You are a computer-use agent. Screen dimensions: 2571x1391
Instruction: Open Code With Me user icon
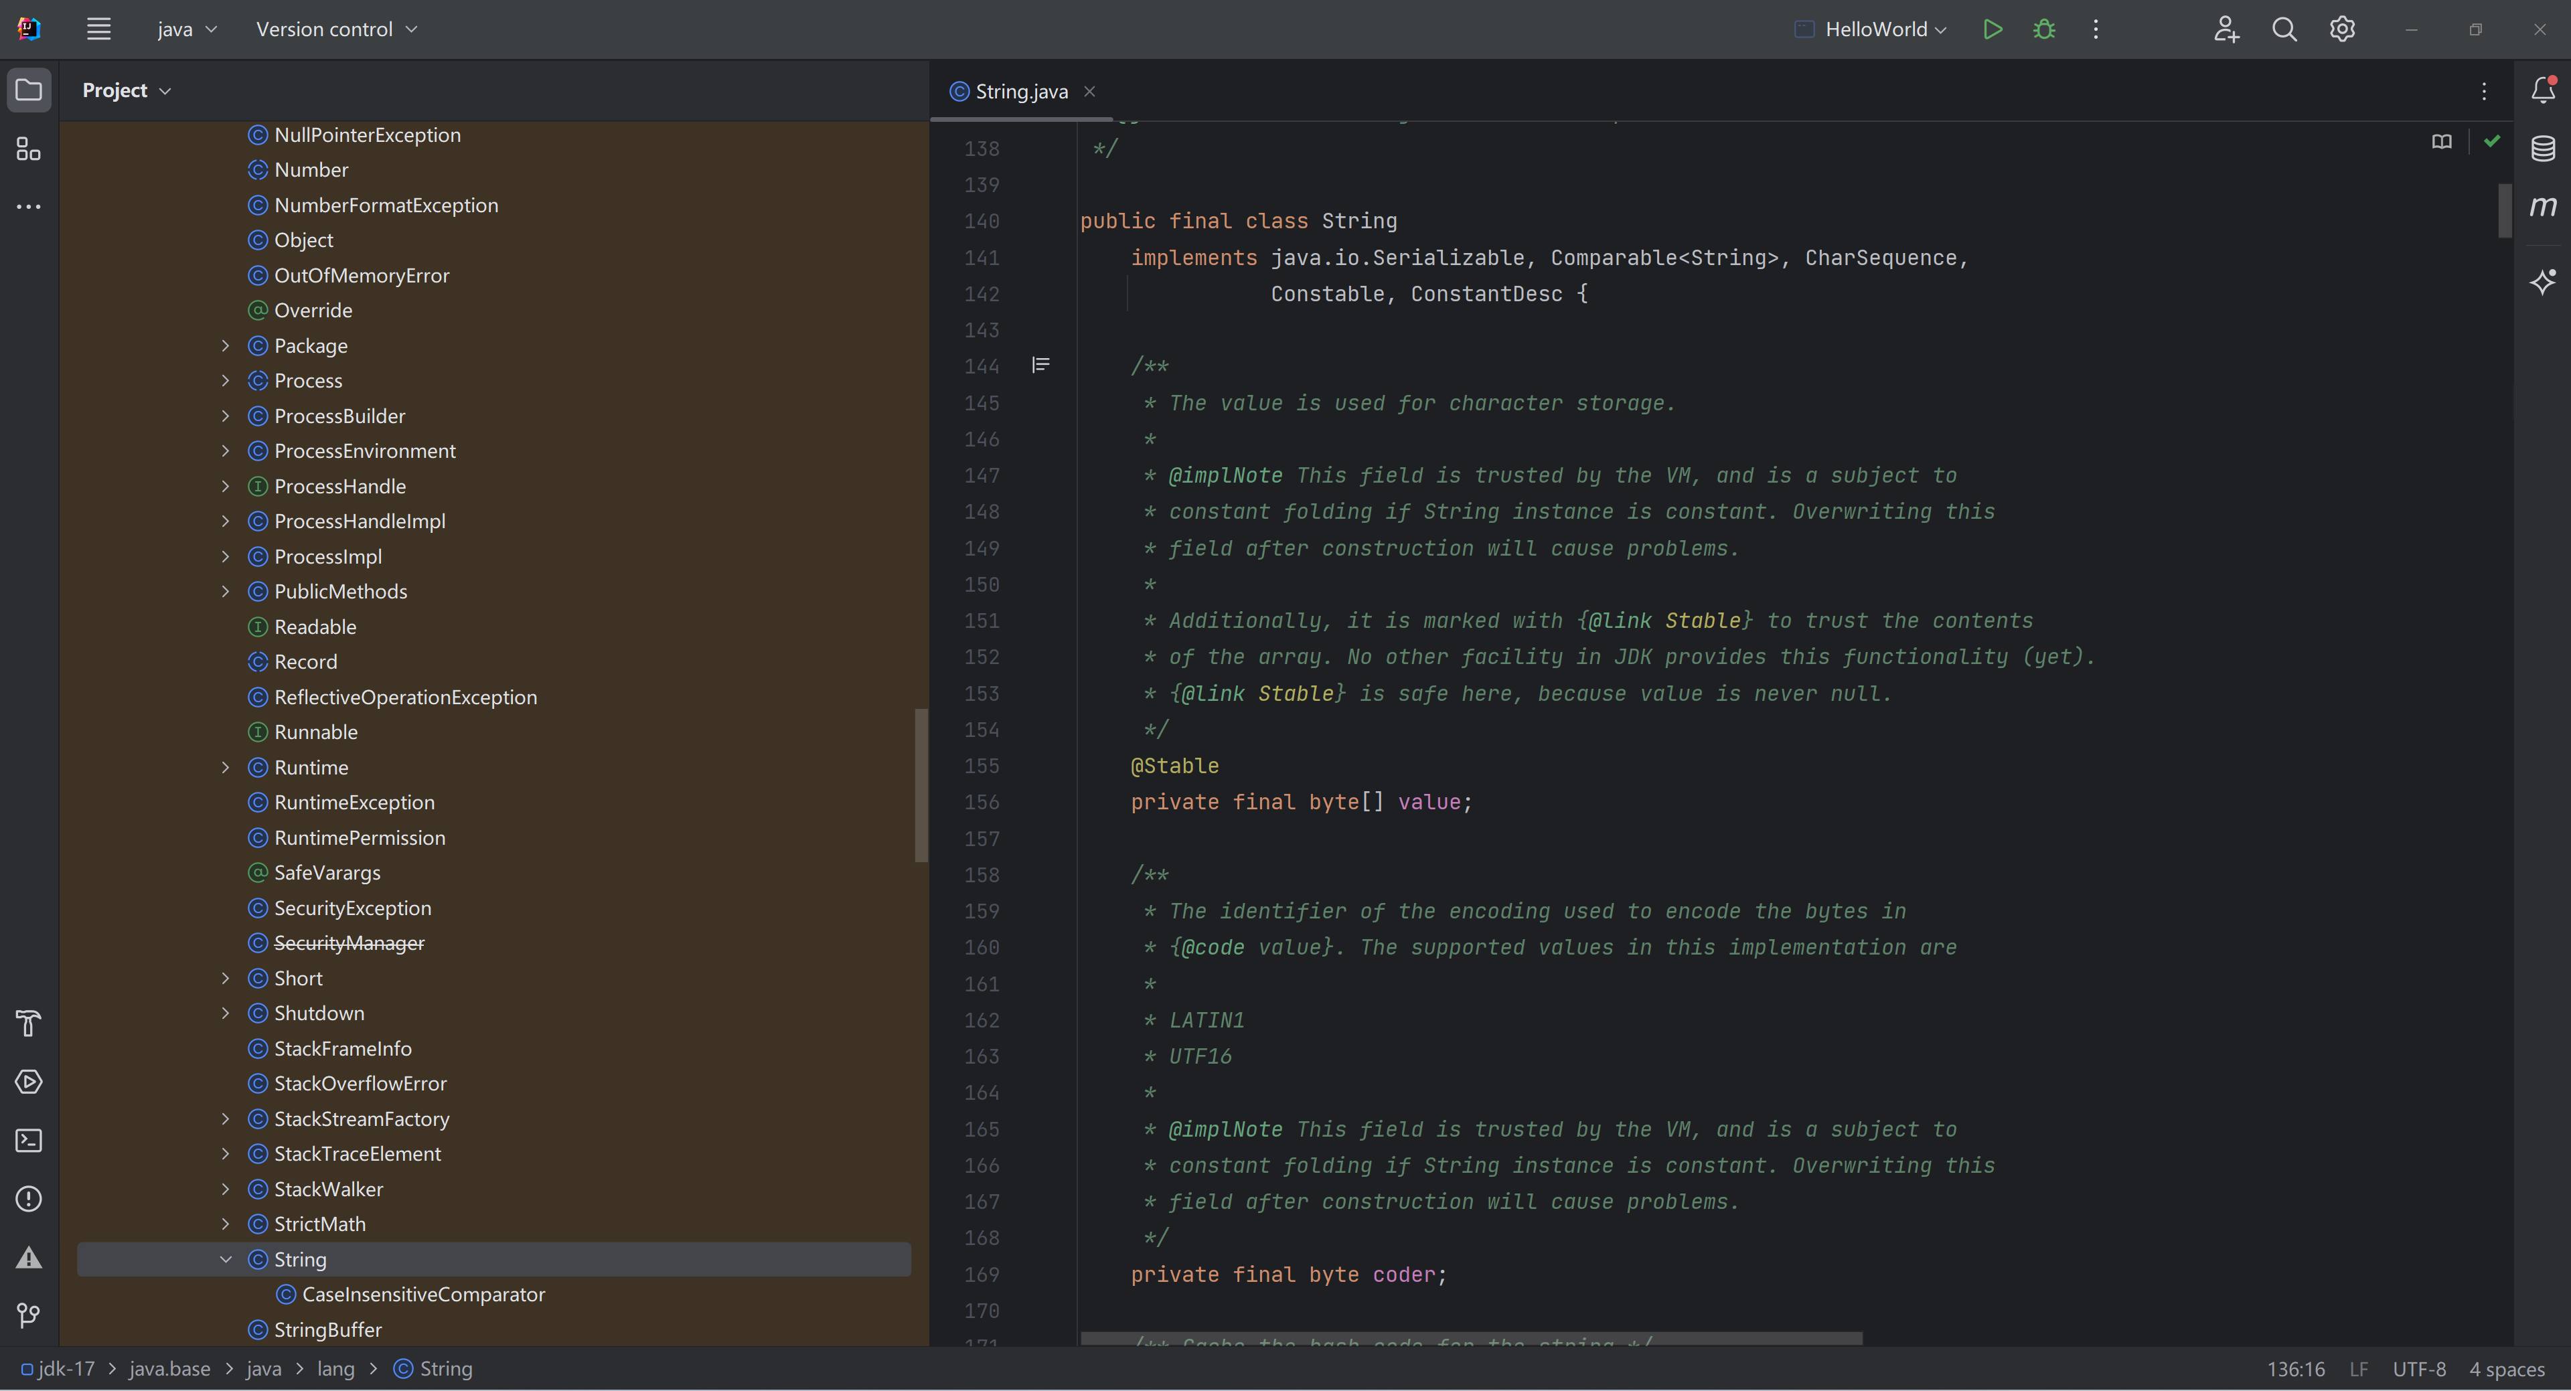tap(2226, 29)
